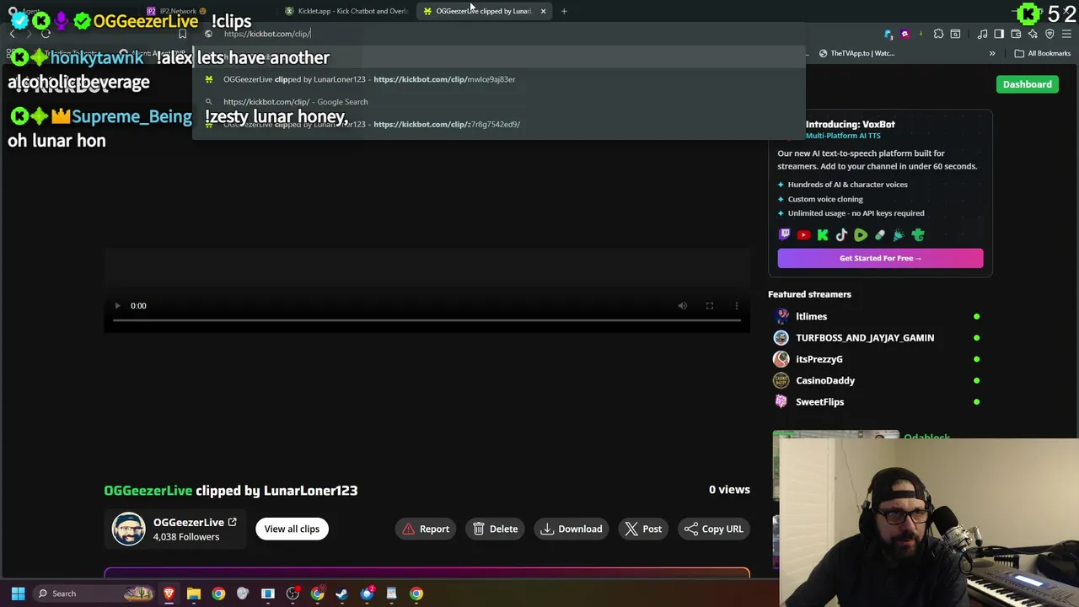1079x607 pixels.
Task: Switch to the Kicklet.app tab
Action: point(346,11)
